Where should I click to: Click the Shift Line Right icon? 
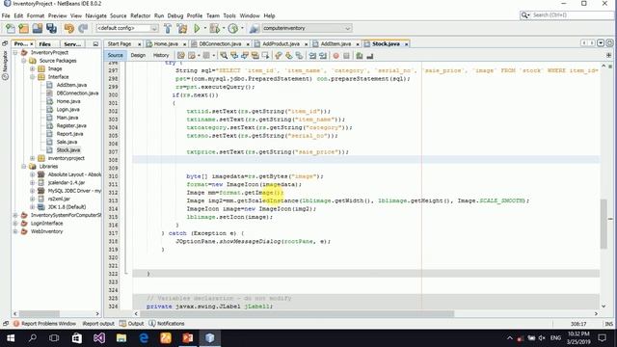[x=323, y=56]
